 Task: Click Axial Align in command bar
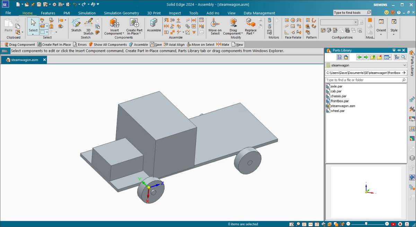coord(174,45)
